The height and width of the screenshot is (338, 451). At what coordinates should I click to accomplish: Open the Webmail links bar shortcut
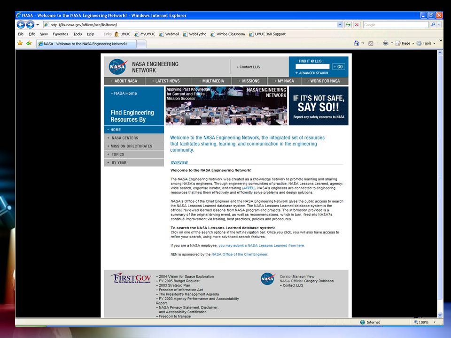[x=169, y=34]
